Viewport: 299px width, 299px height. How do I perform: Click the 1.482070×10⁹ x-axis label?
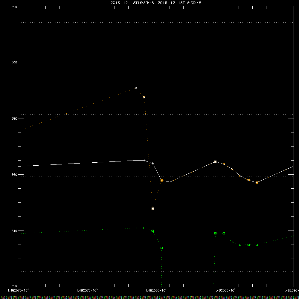[18, 290]
